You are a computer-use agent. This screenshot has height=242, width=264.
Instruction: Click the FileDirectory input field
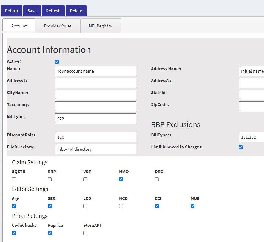click(x=95, y=149)
